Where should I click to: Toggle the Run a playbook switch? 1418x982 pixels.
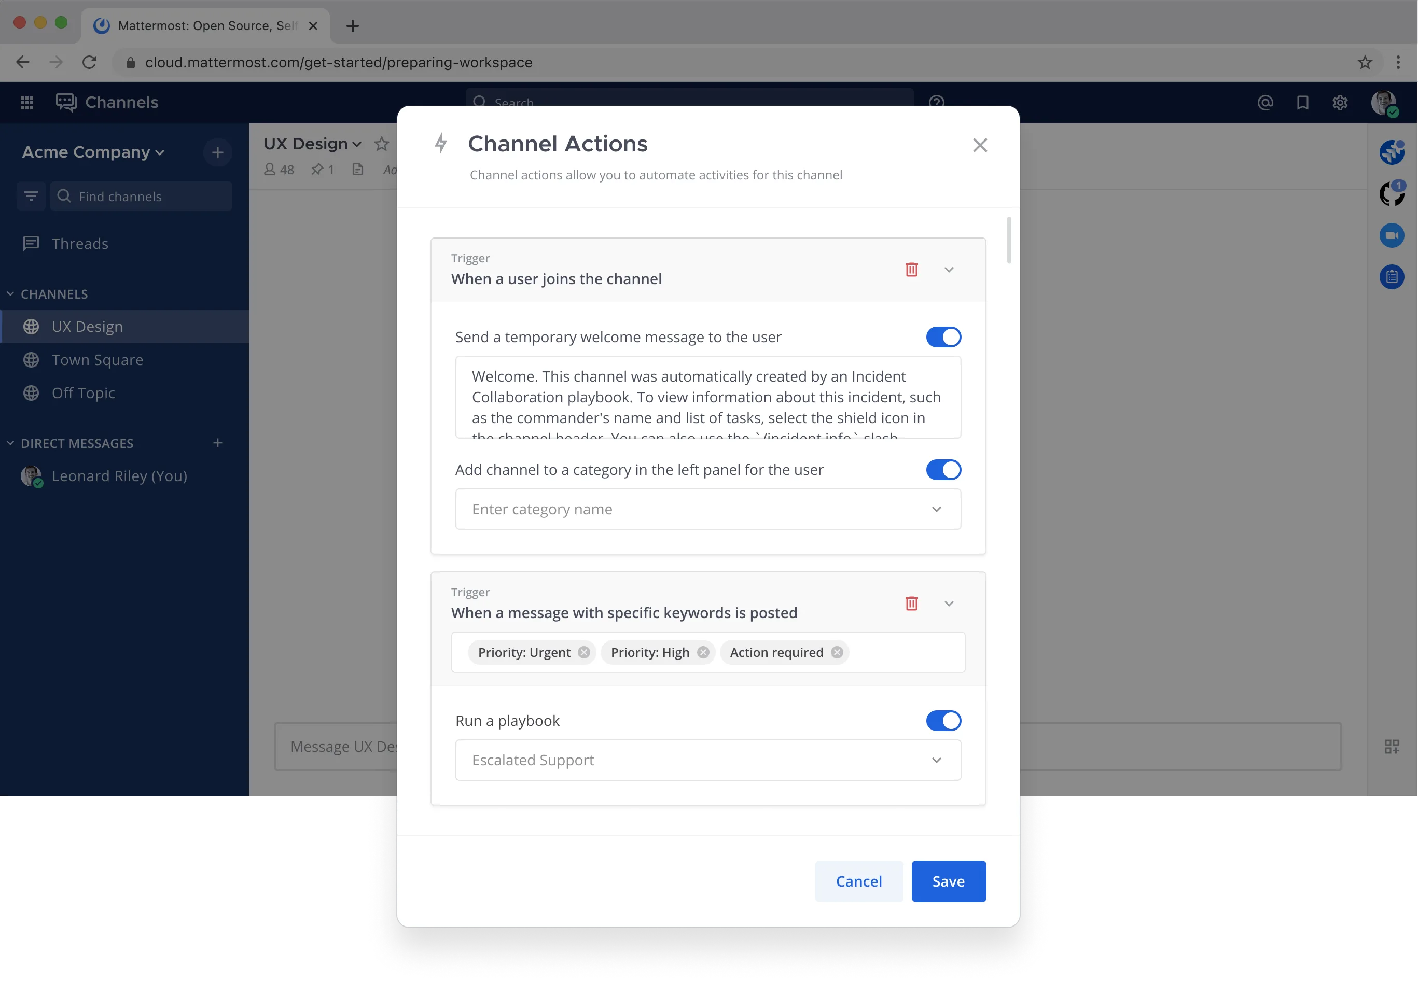coord(943,721)
